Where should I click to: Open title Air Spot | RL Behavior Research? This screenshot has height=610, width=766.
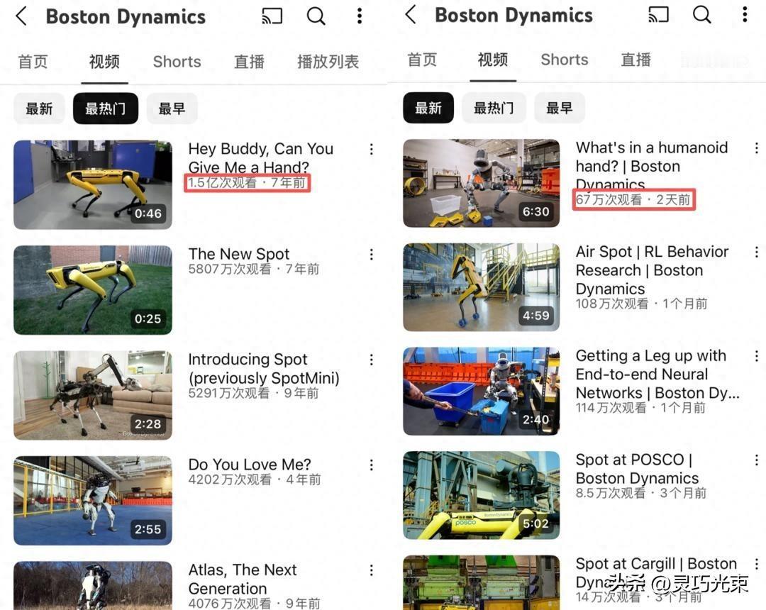coord(653,270)
